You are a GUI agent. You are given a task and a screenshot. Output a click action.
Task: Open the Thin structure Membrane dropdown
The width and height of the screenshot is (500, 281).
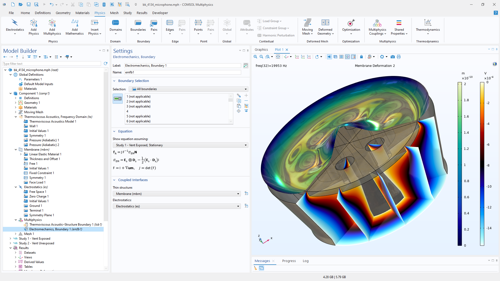point(177,194)
